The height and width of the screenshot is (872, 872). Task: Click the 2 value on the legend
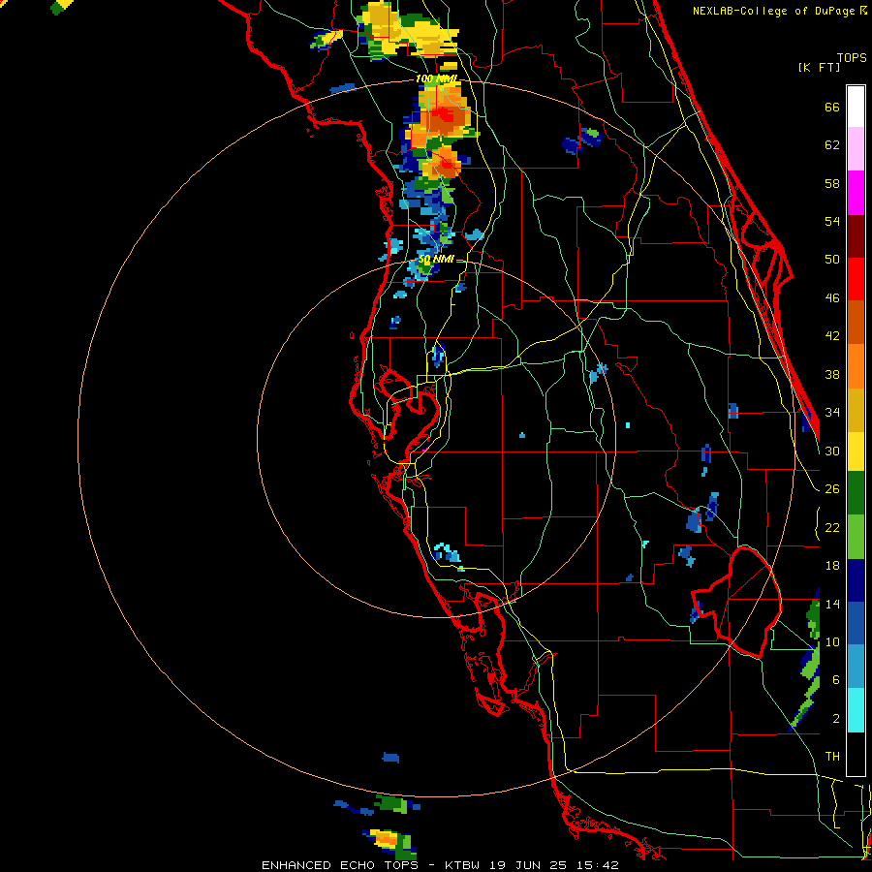[836, 718]
